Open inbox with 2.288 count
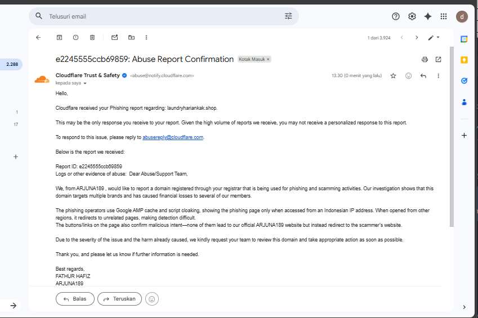The height and width of the screenshot is (318, 478). point(11,64)
